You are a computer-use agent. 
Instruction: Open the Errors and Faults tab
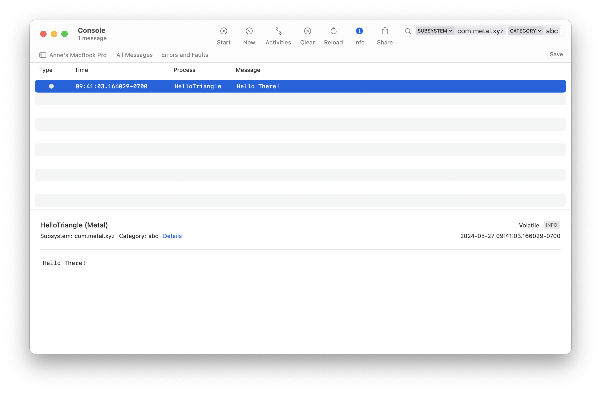(x=184, y=55)
